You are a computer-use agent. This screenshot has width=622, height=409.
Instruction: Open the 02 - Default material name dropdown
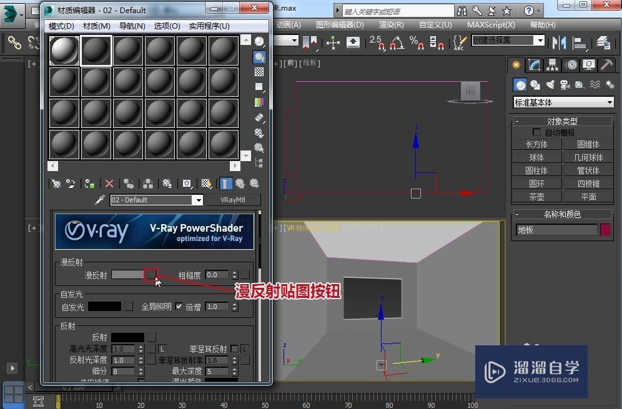[198, 200]
